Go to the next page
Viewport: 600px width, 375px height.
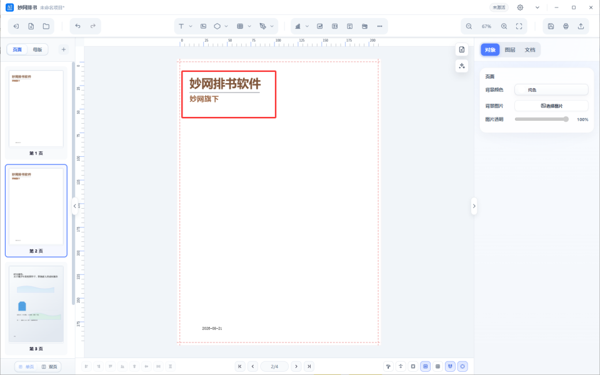tap(296, 366)
